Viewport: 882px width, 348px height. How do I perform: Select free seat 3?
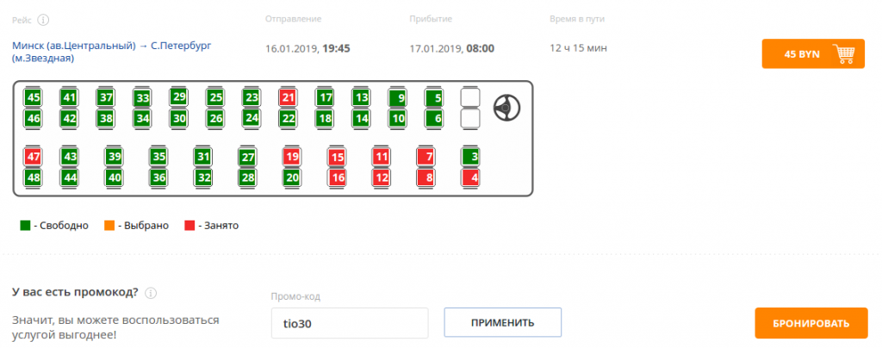coord(470,157)
